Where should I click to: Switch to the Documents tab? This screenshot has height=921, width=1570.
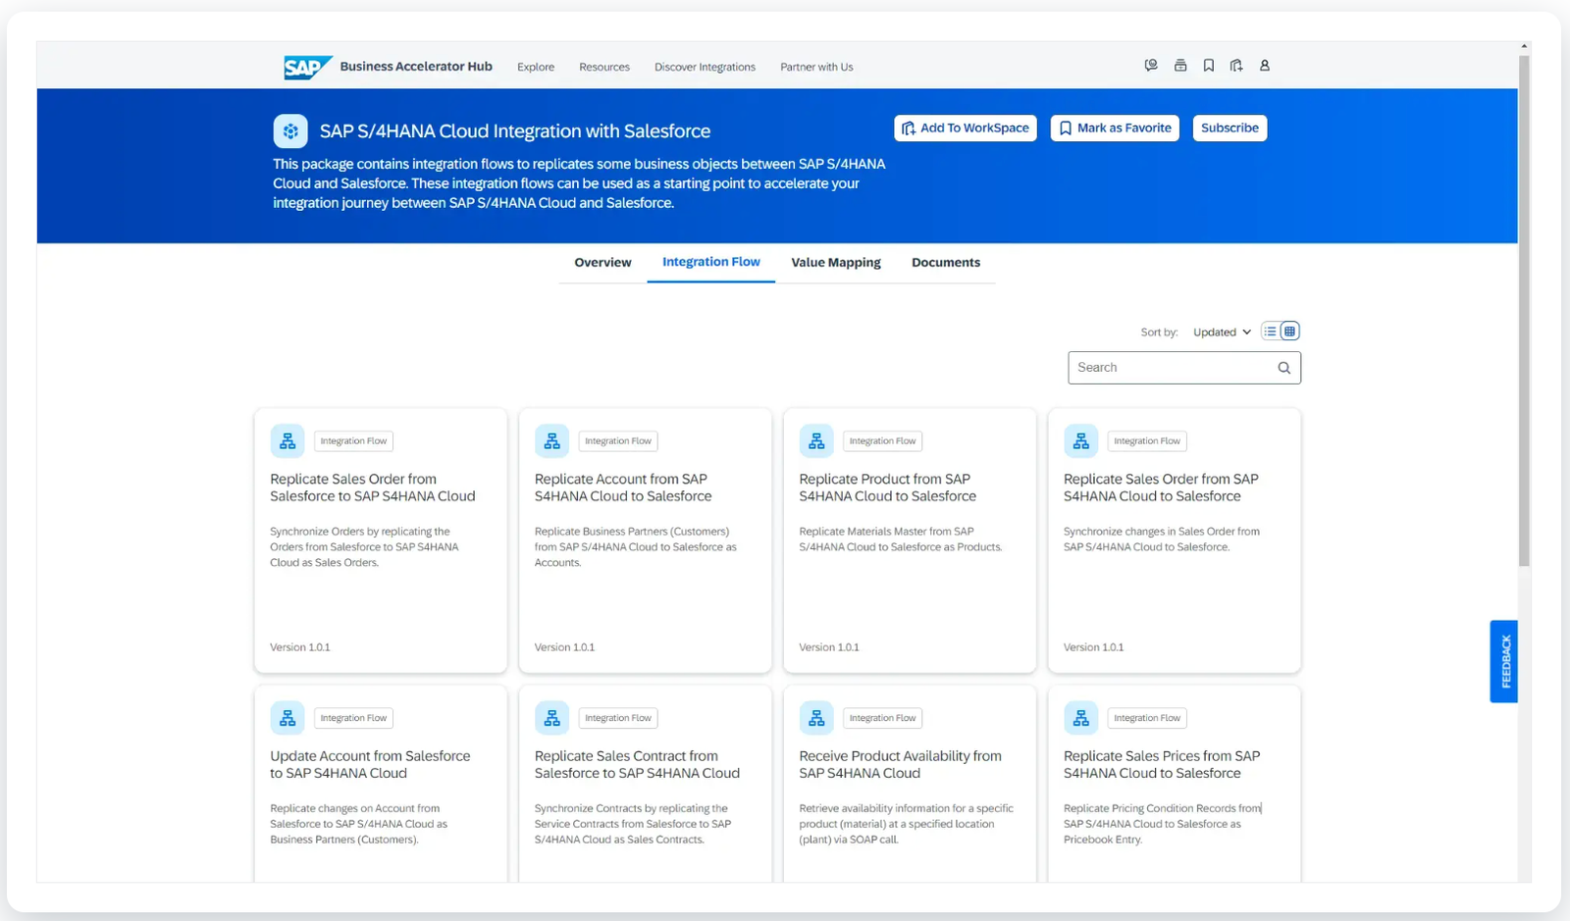pyautogui.click(x=946, y=263)
